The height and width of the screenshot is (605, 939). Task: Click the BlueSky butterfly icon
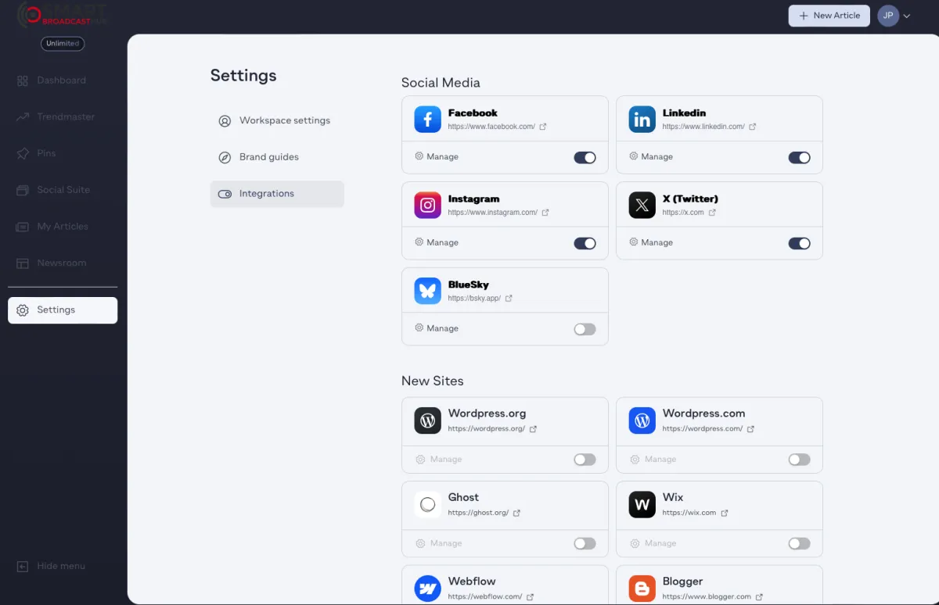427,292
